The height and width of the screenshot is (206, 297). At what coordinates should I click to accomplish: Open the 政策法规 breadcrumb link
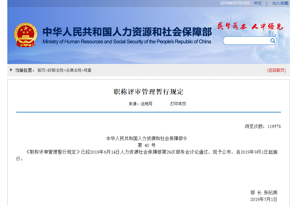tap(55, 70)
